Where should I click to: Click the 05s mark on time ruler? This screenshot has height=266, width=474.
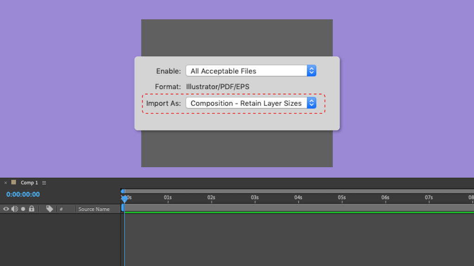point(342,198)
